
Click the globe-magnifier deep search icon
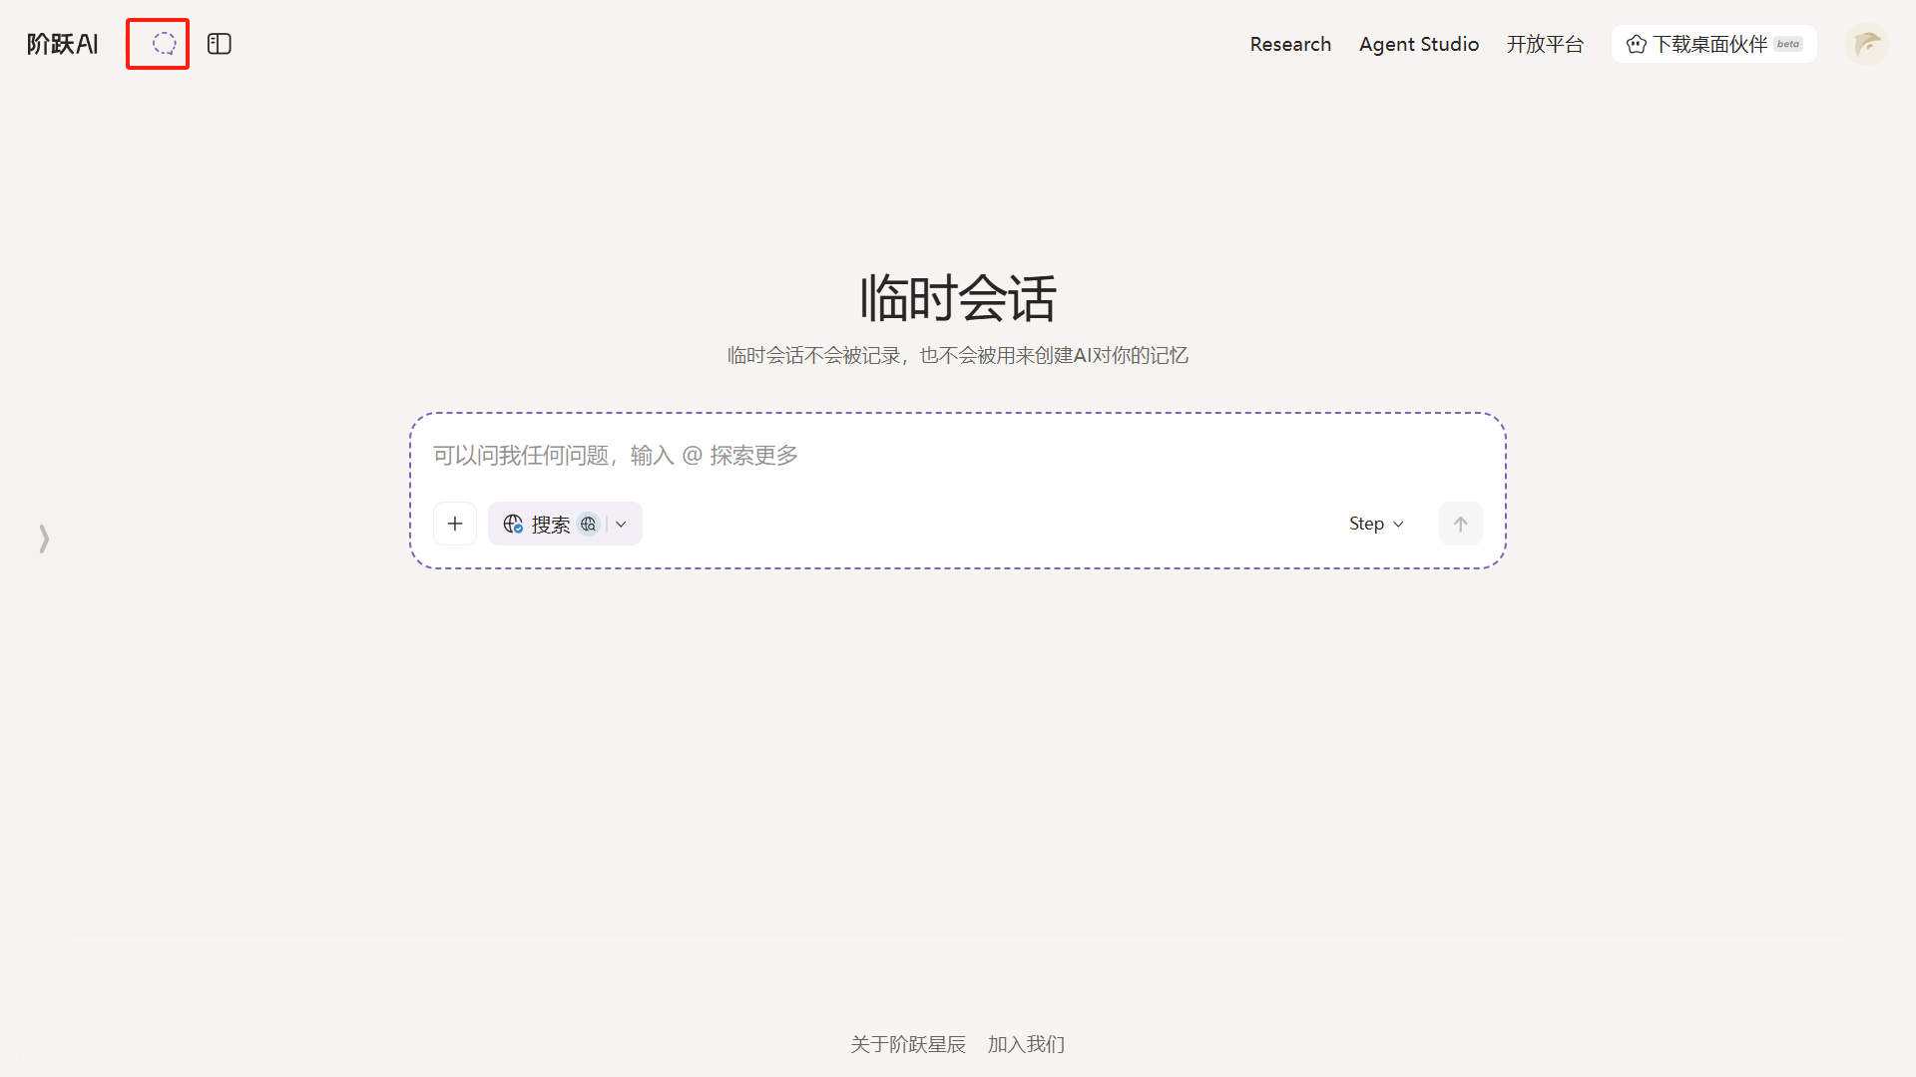coord(589,524)
